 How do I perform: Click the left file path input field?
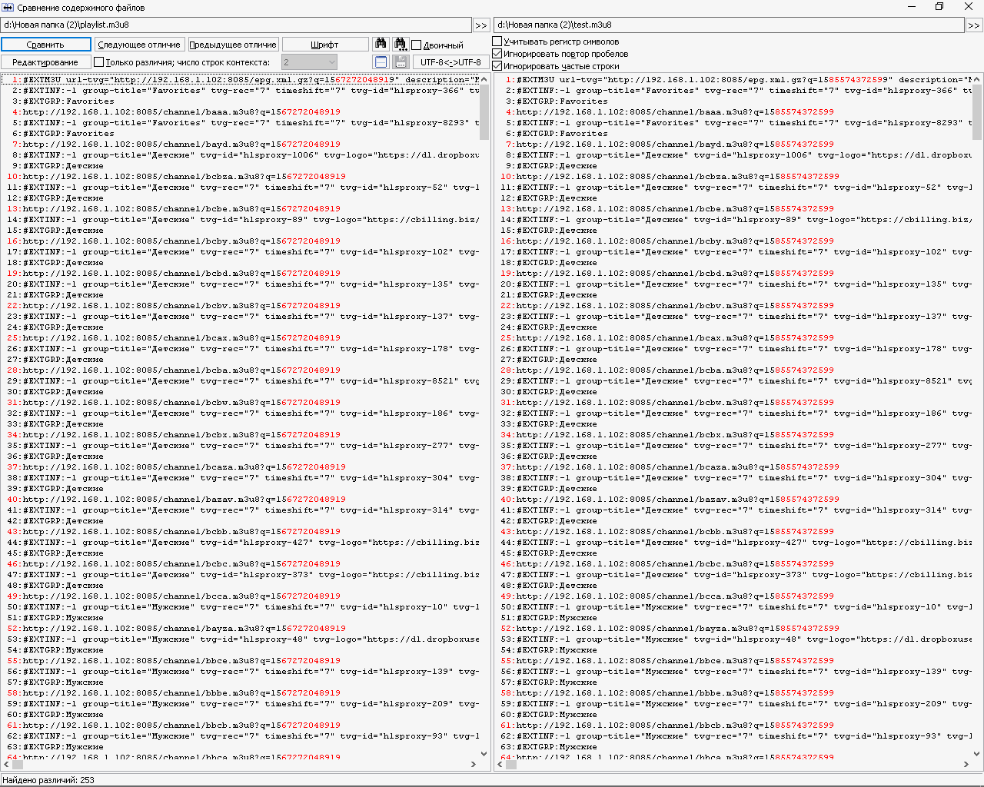(x=231, y=25)
